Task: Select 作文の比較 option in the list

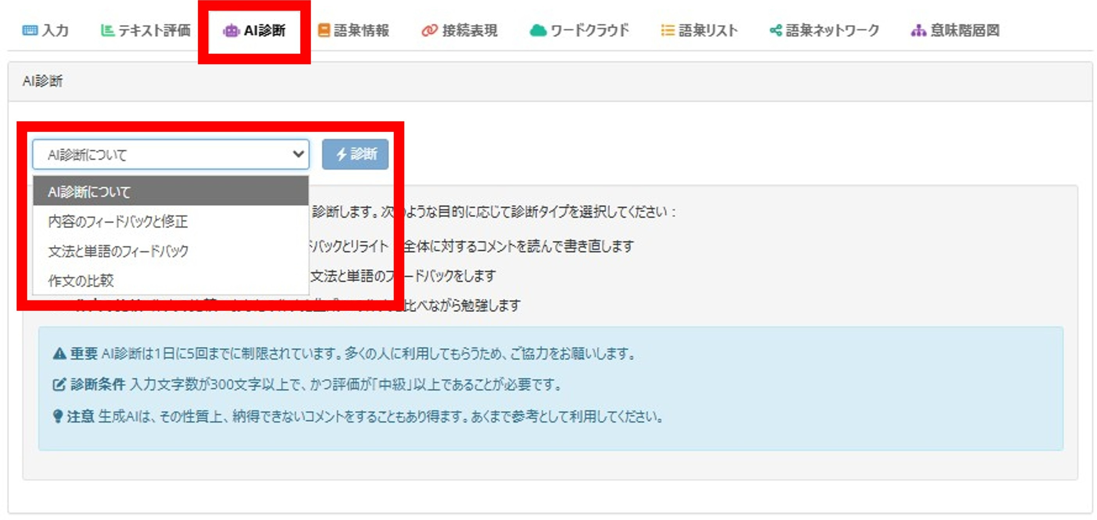Action: 81,280
